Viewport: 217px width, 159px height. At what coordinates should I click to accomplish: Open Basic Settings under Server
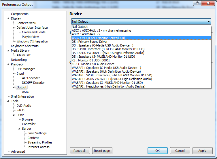coord(37,133)
